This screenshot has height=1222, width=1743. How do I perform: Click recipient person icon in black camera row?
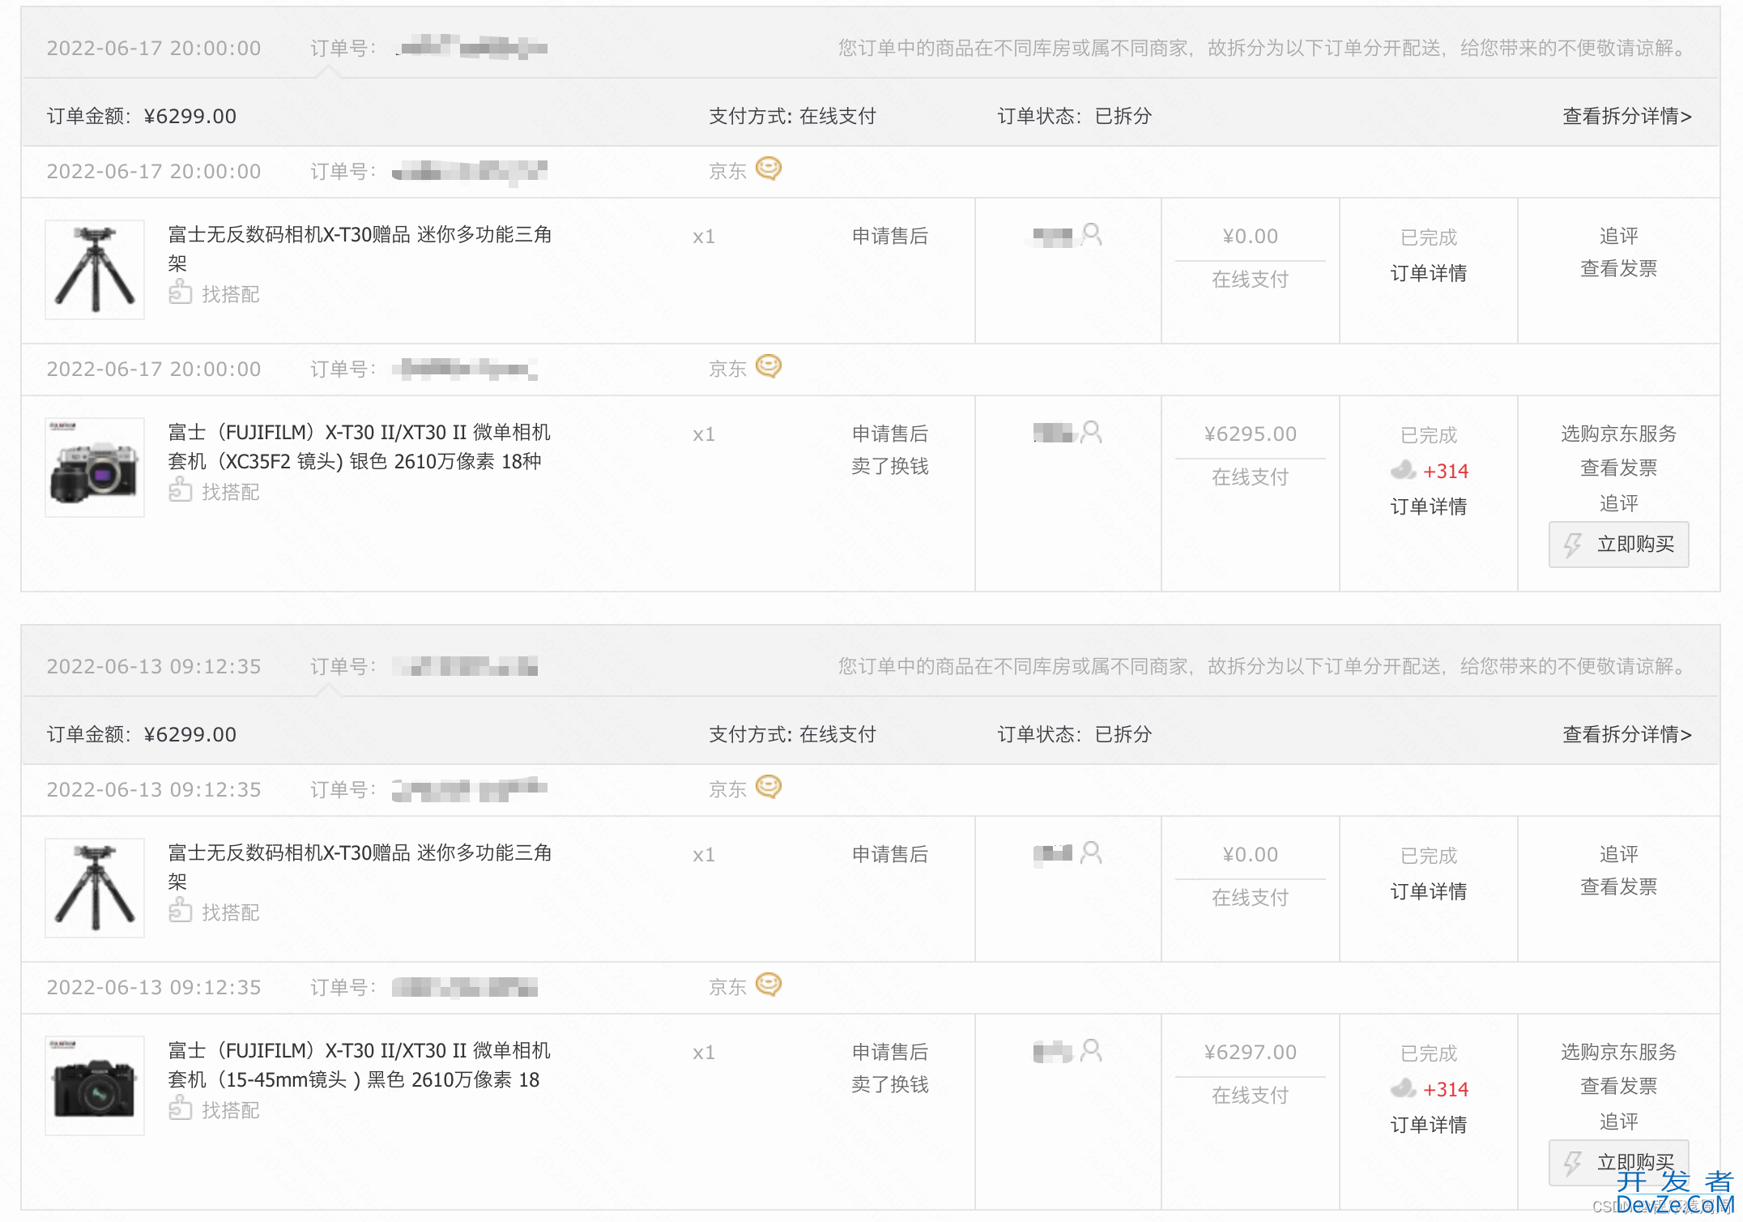[1092, 1051]
